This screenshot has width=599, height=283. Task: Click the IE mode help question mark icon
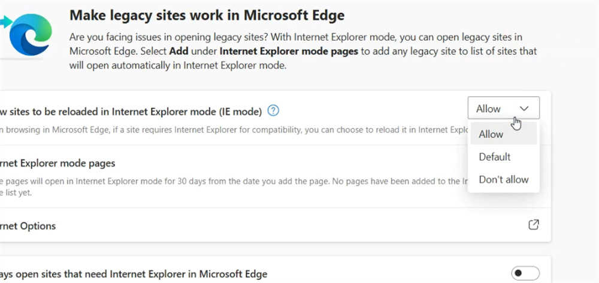[274, 110]
